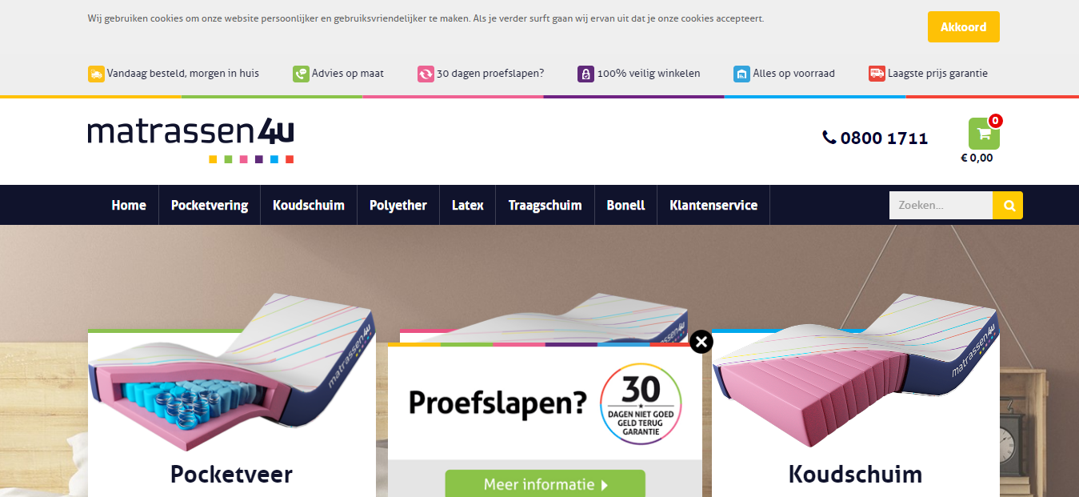This screenshot has height=497, width=1079.
Task: Open the Pocketvering menu item
Action: [x=209, y=205]
